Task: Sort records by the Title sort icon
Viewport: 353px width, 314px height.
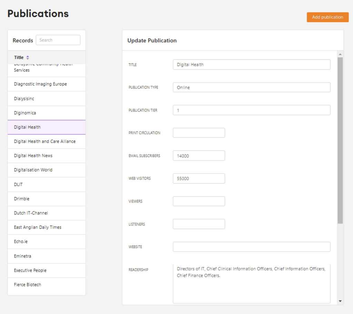Action: coord(28,58)
